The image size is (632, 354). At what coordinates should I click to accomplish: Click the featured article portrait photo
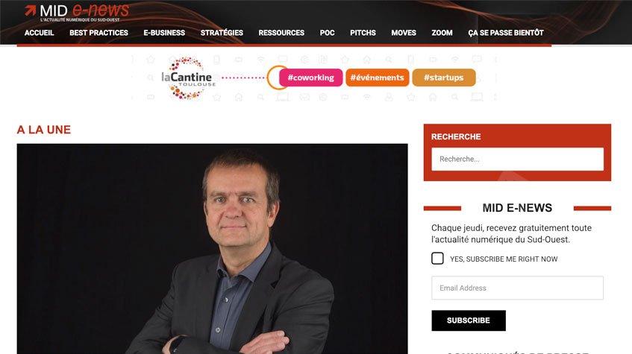(x=213, y=249)
